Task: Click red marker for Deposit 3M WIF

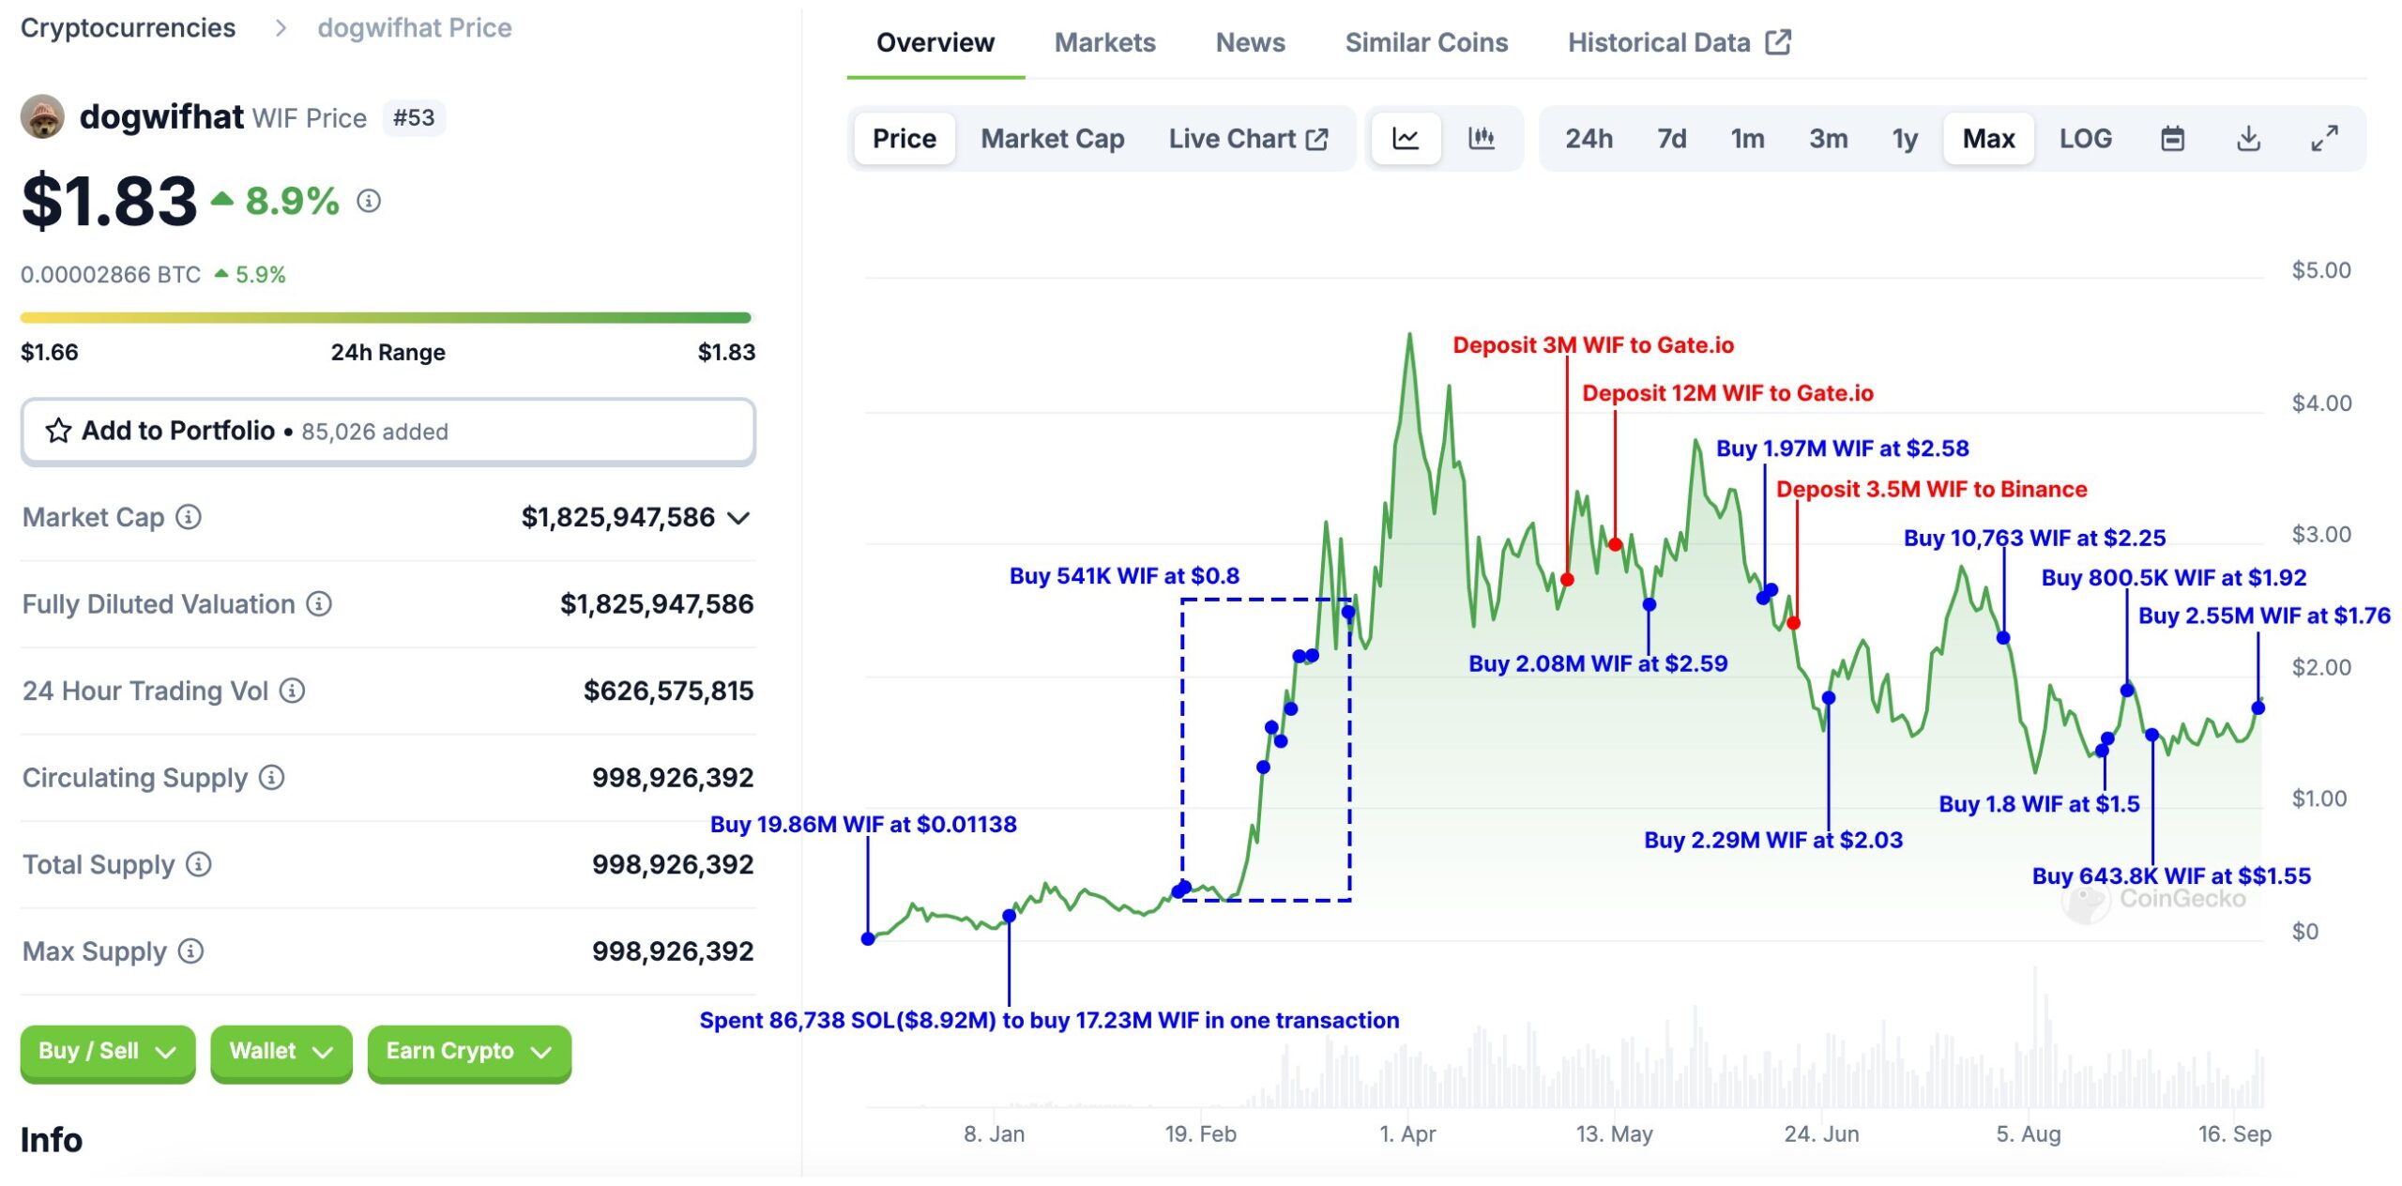Action: (1567, 579)
